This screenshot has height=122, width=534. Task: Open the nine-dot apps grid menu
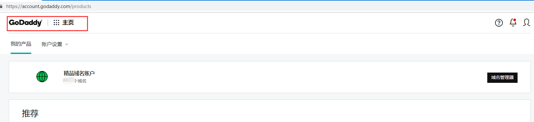point(56,22)
